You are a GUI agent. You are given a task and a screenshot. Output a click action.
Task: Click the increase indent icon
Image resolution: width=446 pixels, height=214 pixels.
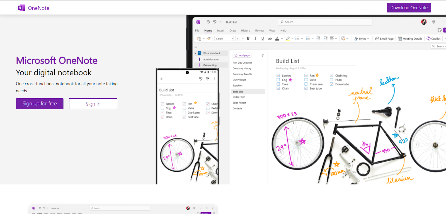(325, 38)
